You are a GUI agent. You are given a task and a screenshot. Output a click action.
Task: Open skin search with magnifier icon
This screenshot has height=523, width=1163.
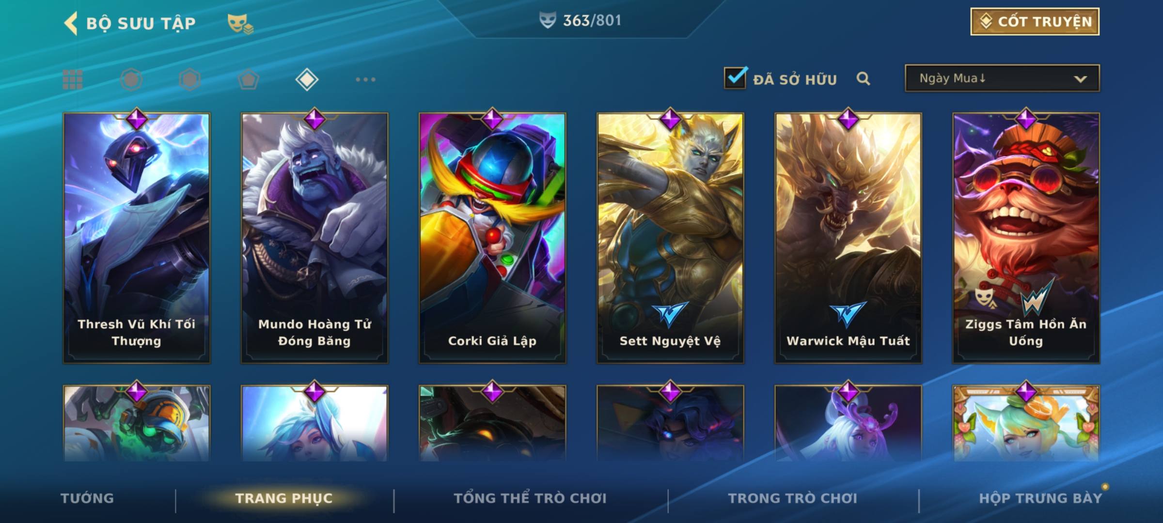point(863,78)
